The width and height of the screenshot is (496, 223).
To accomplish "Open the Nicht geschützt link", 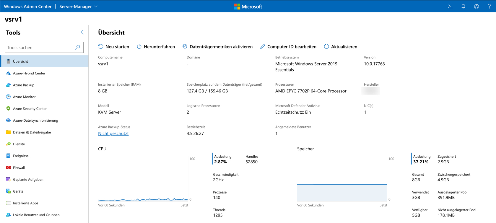I will (x=113, y=134).
